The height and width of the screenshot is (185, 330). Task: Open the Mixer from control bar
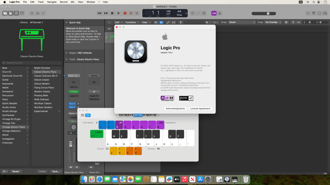click(38, 13)
